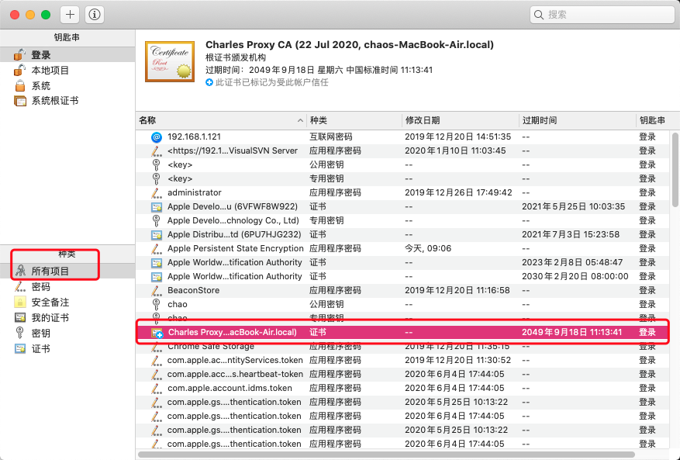Click expiry date 2049年9月18日 11:13:41 cell
Viewport: 680px width, 460px height.
[571, 333]
